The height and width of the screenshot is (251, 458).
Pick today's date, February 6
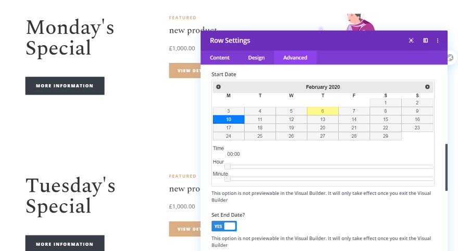pyautogui.click(x=323, y=111)
